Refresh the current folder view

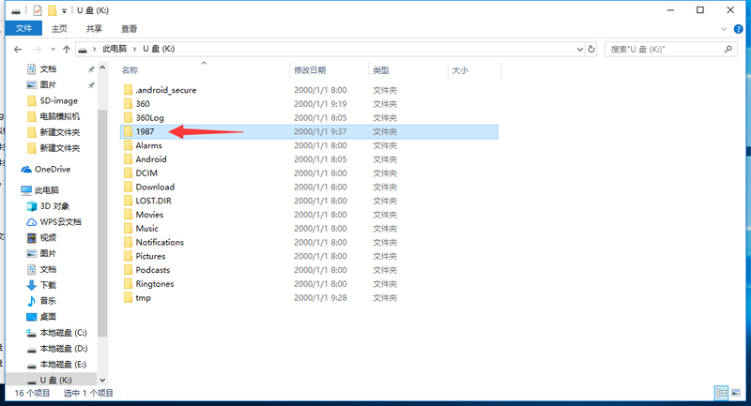(x=591, y=50)
